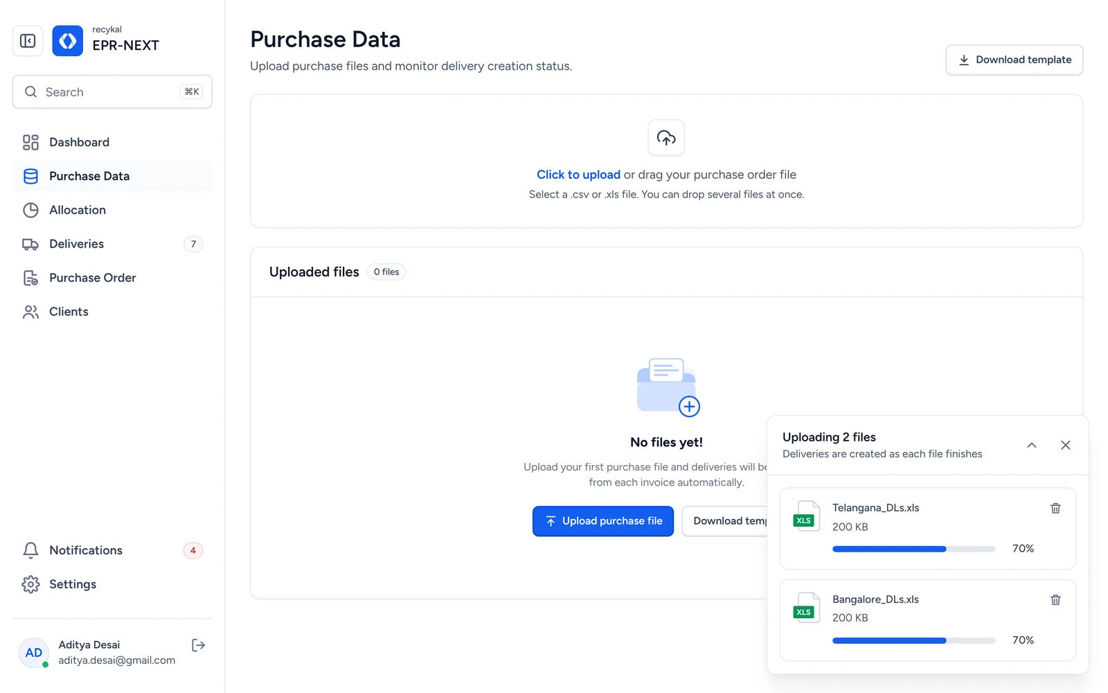
Task: Click the Download template button in empty state
Action: tap(724, 521)
